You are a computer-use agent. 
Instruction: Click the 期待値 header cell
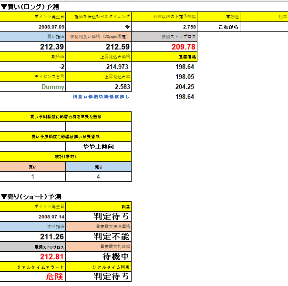tap(33, 57)
